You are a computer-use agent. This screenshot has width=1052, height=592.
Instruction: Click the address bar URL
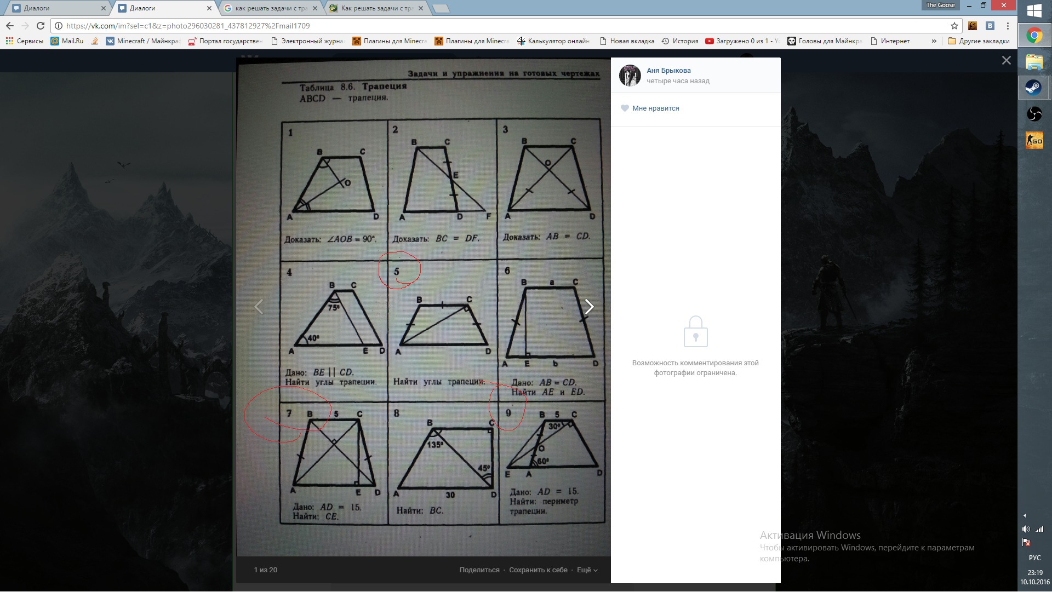click(188, 26)
